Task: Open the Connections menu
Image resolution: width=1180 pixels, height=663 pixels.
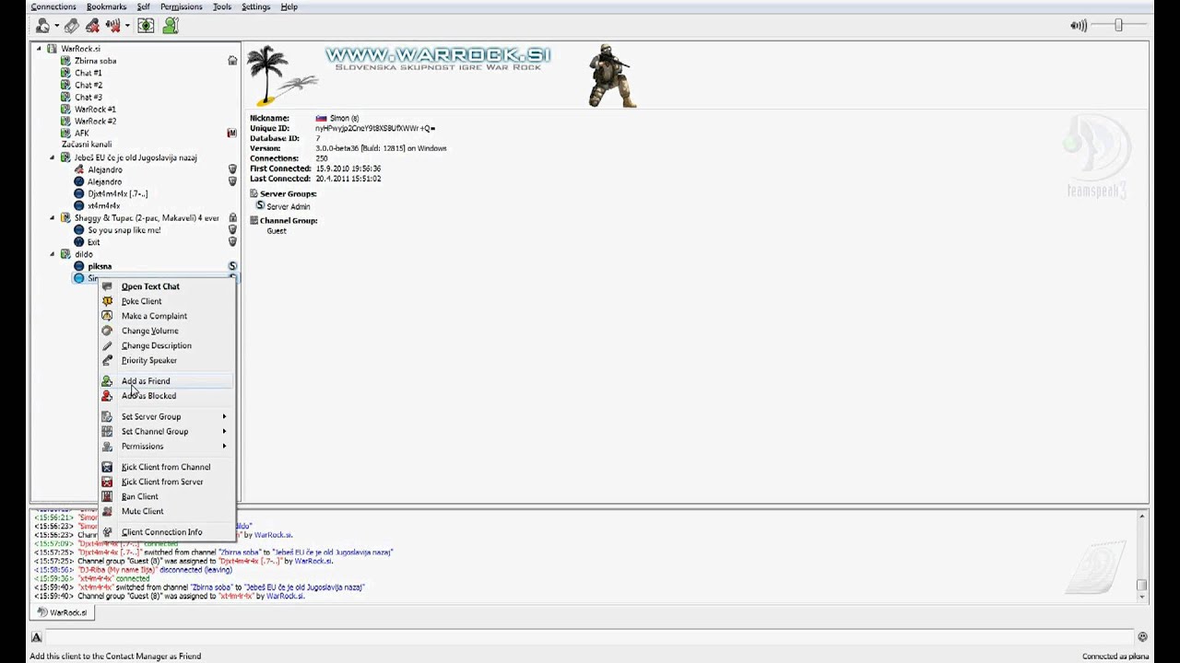Action: point(53,6)
